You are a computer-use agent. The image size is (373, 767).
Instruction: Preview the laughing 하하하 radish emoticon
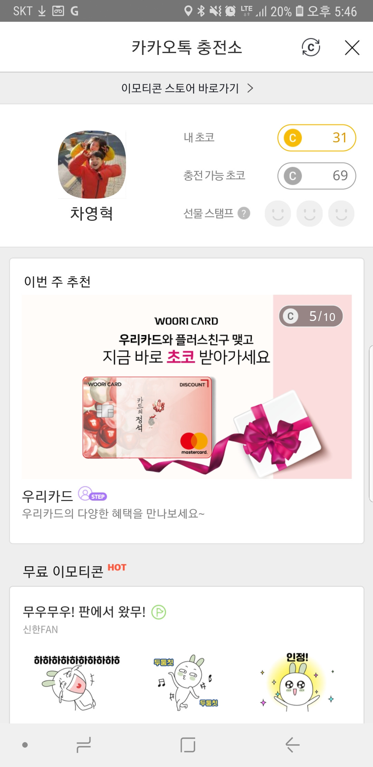[77, 682]
